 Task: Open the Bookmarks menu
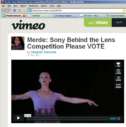(34, 6)
